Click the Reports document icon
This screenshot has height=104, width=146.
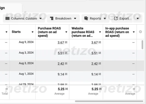[x=86, y=18]
